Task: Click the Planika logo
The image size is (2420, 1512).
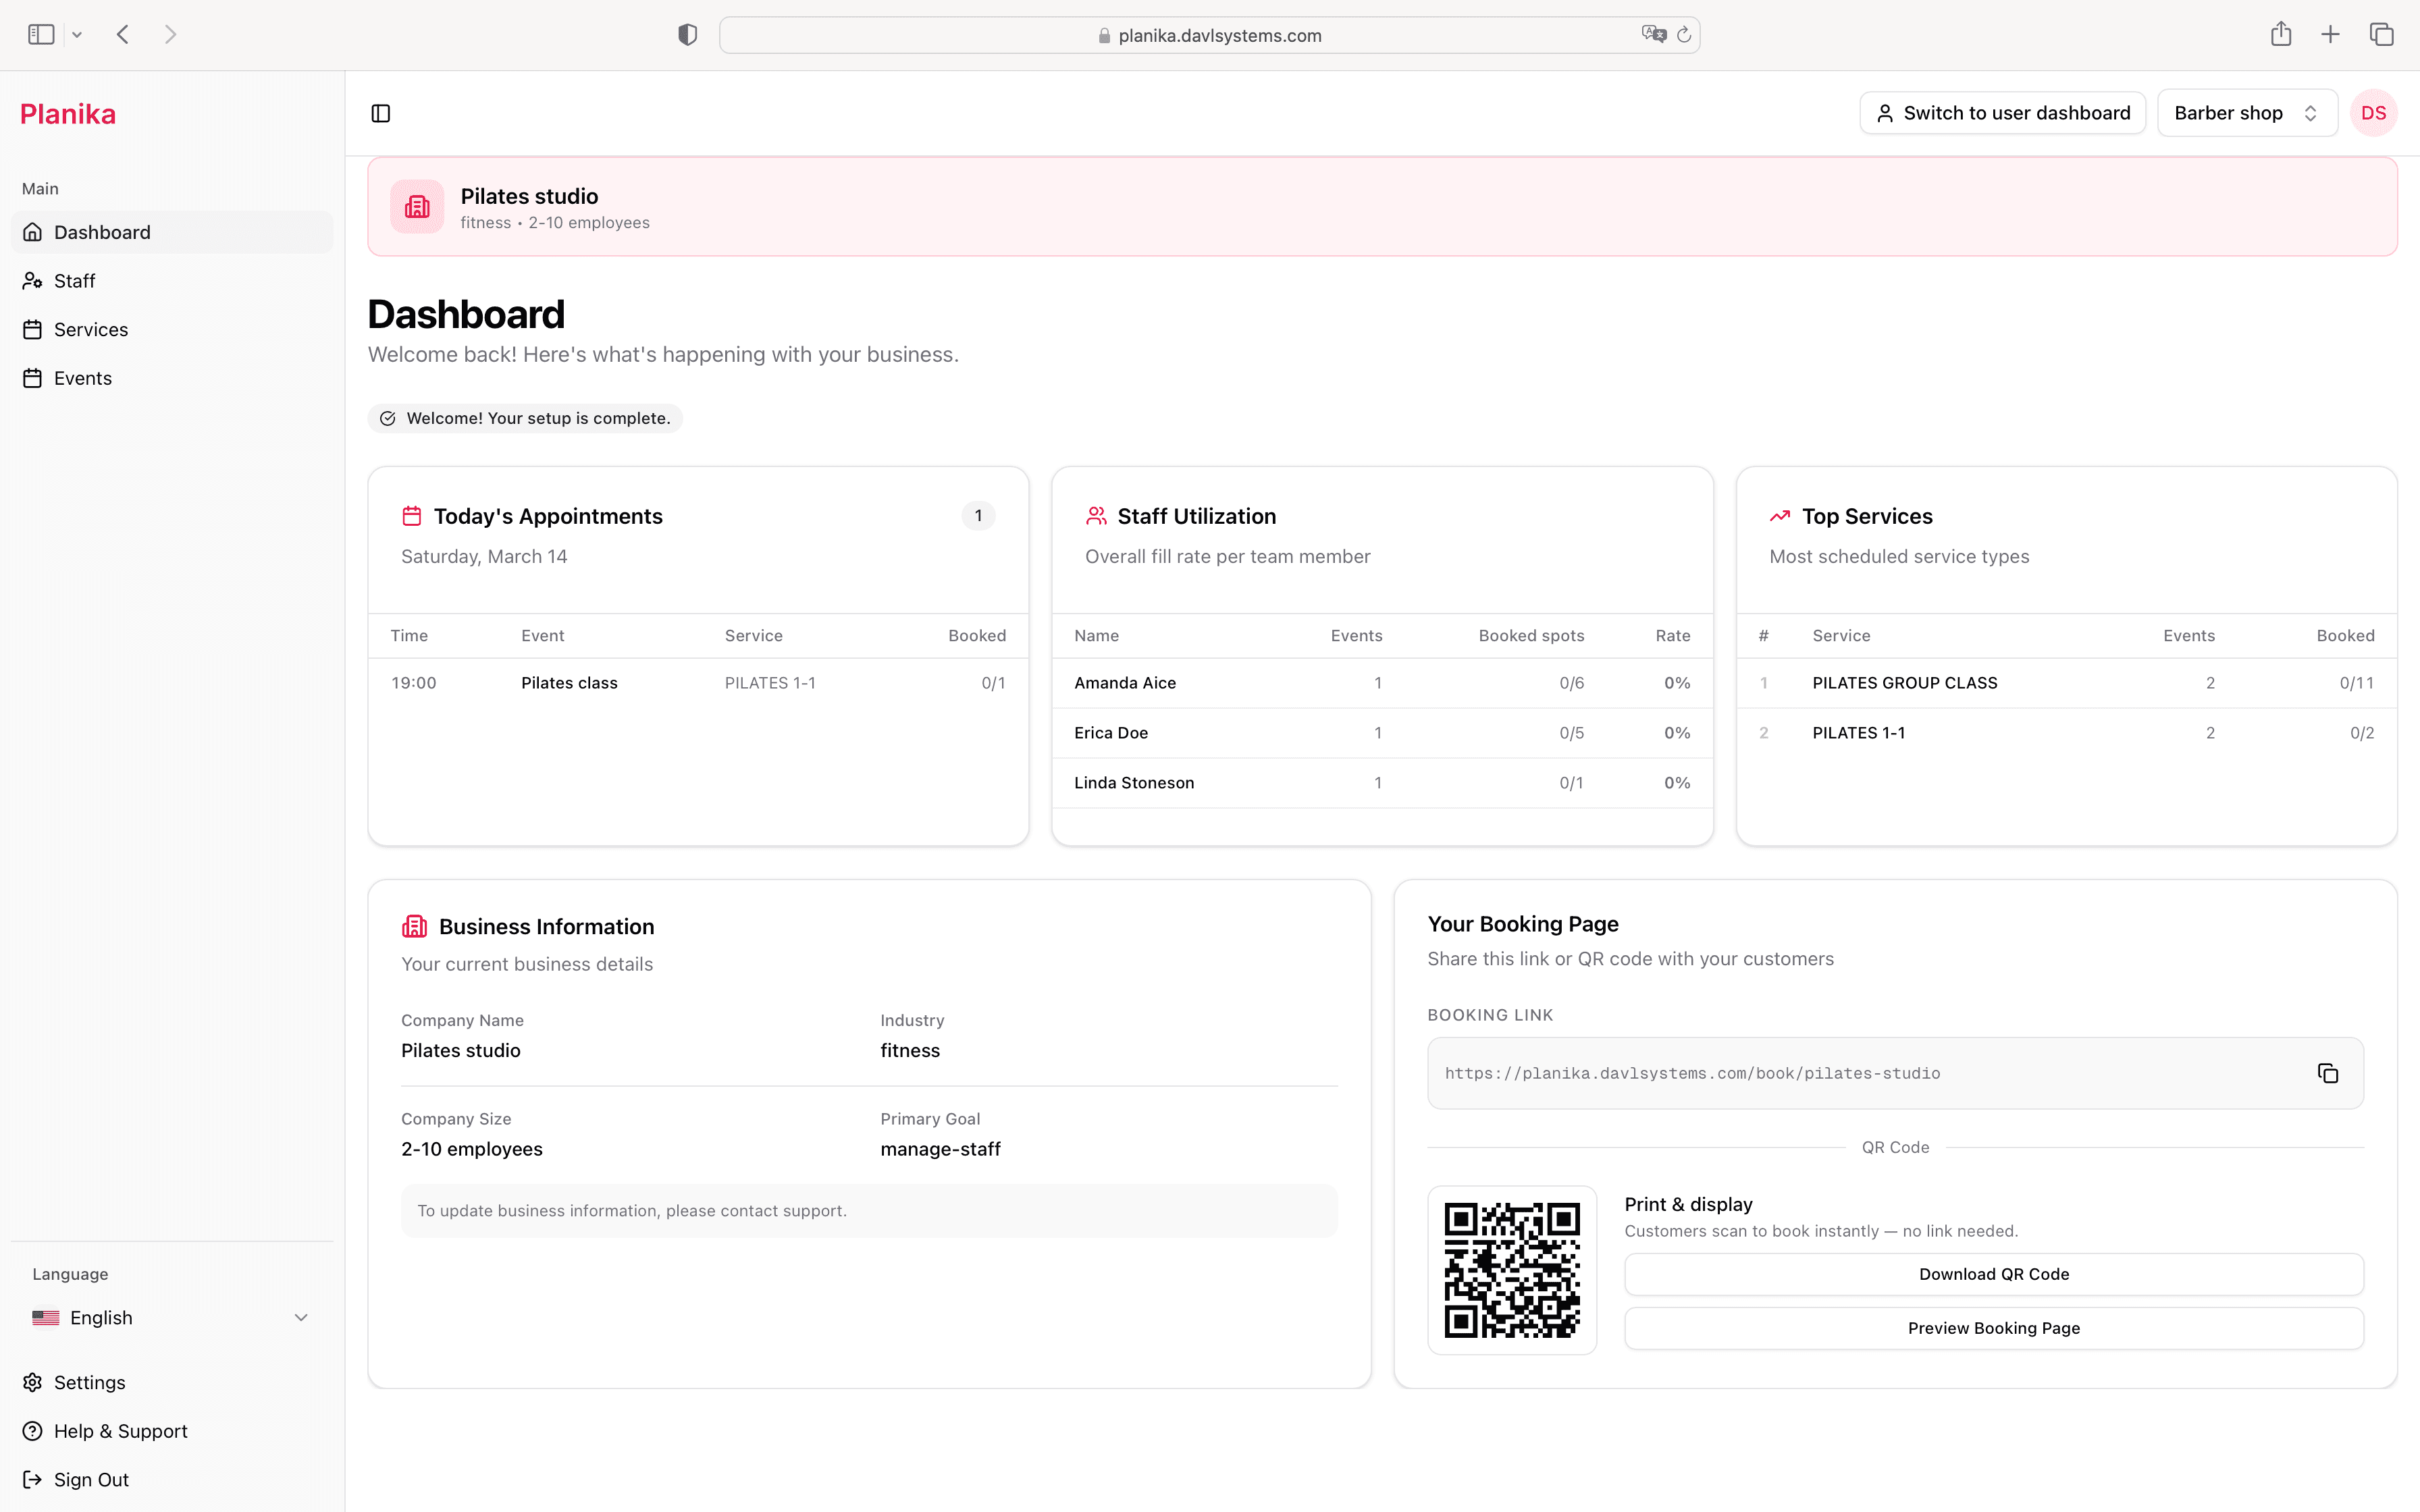Action: 68,114
